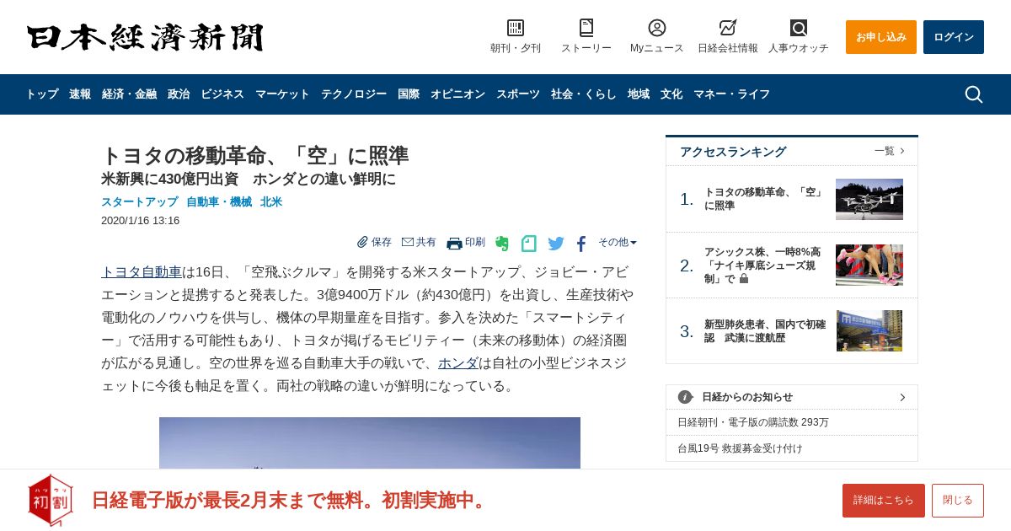Click the green note share icon
The width and height of the screenshot is (1011, 531).
(x=529, y=244)
